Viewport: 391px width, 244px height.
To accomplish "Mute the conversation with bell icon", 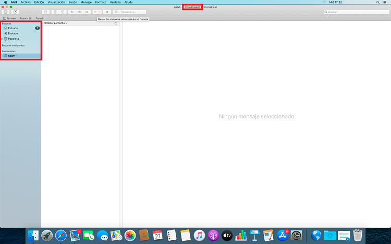I will [107, 12].
